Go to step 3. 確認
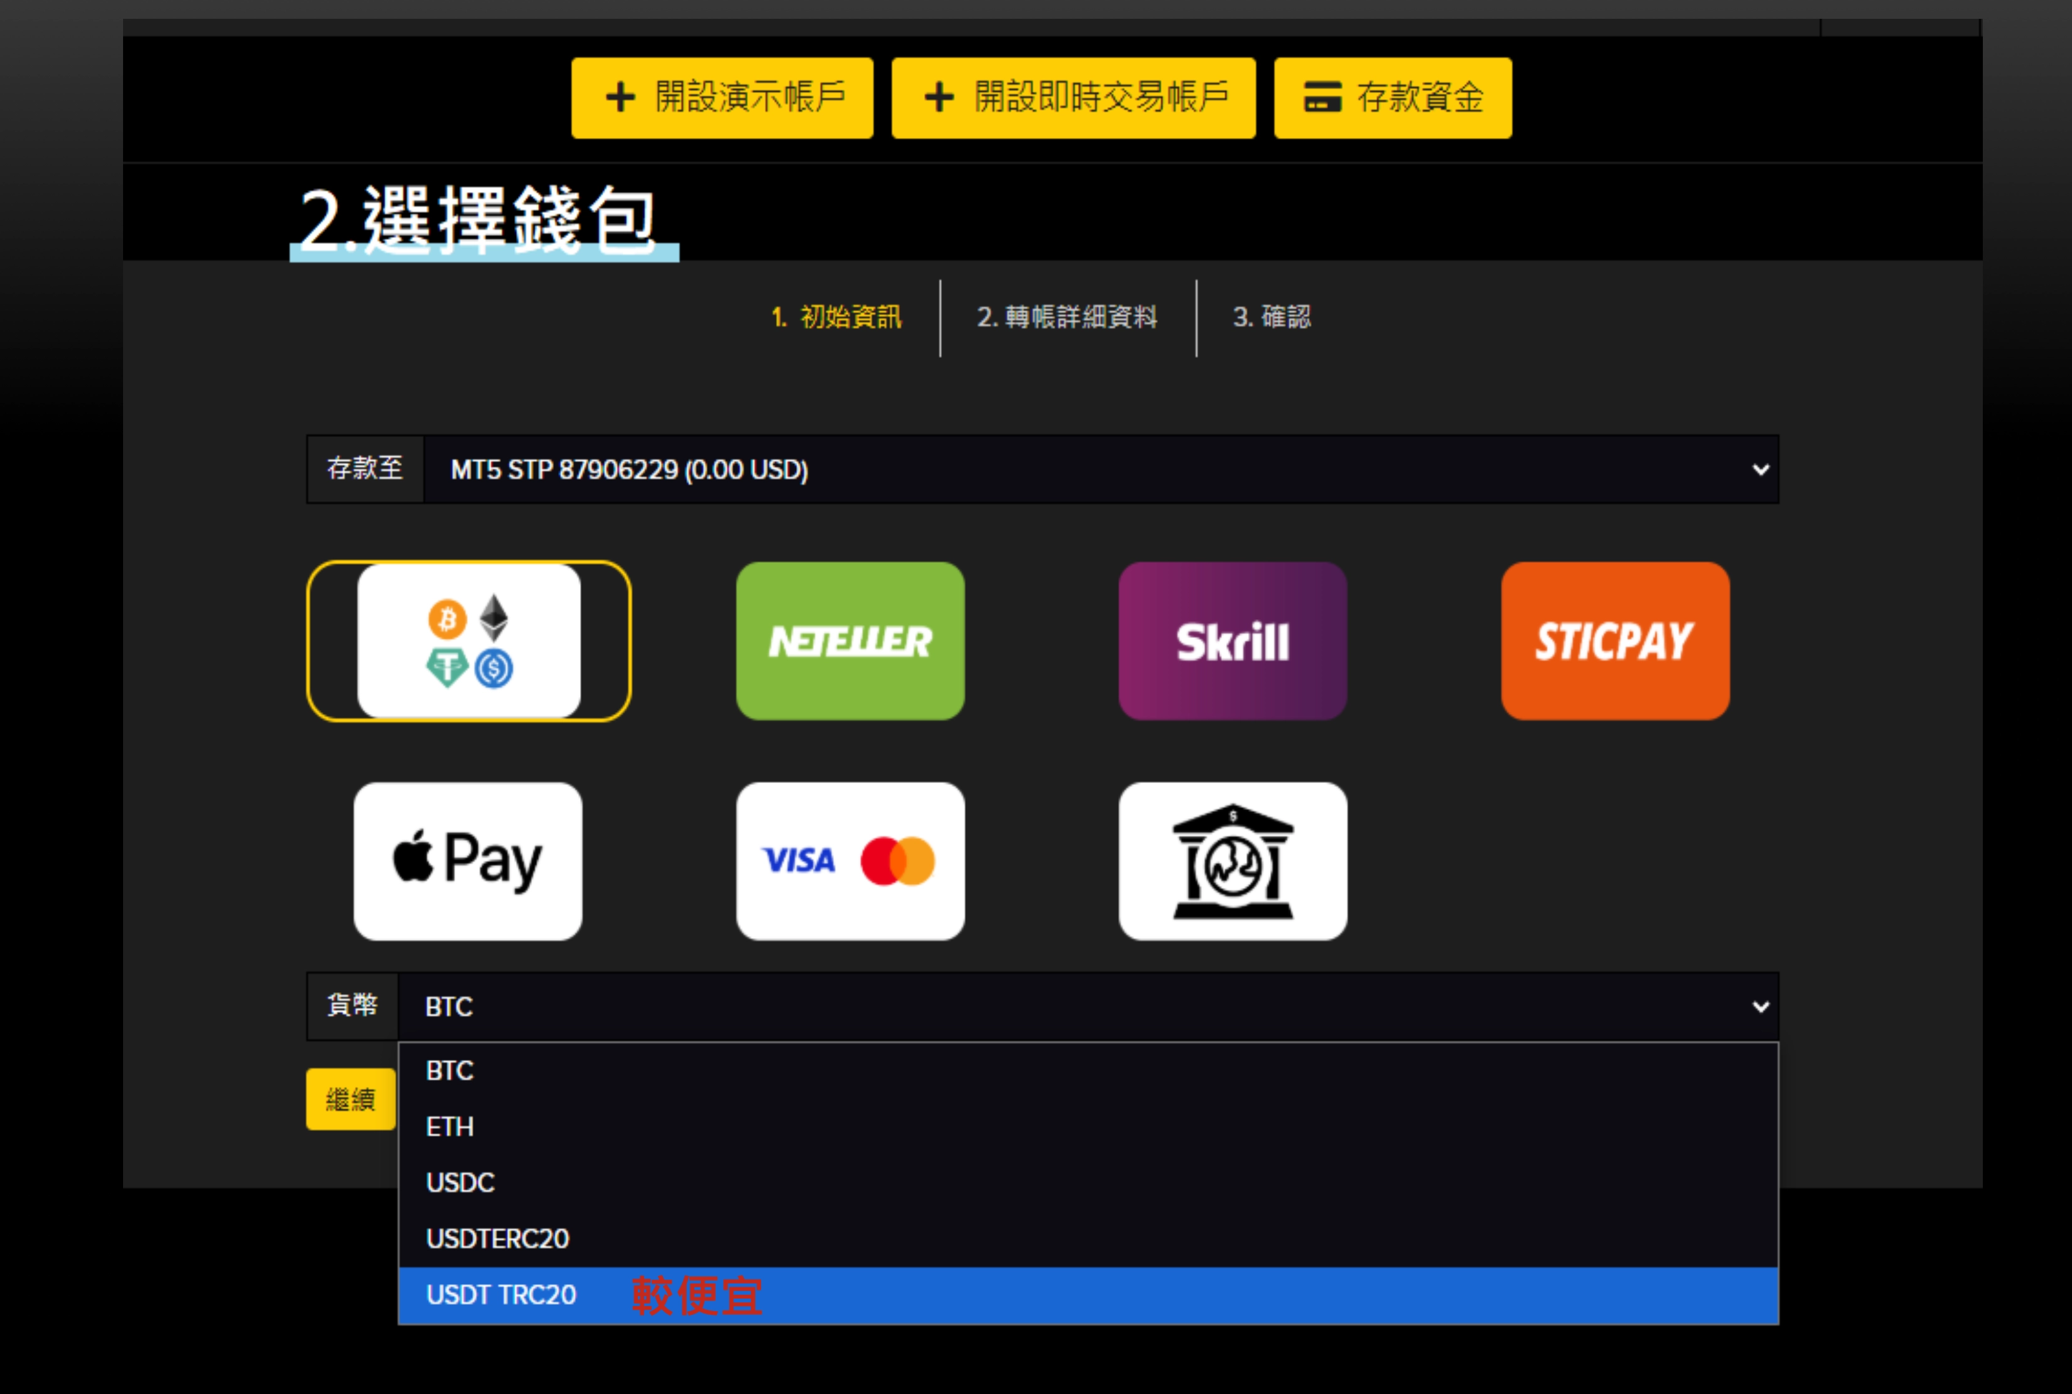This screenshot has width=2072, height=1394. coord(1271,316)
